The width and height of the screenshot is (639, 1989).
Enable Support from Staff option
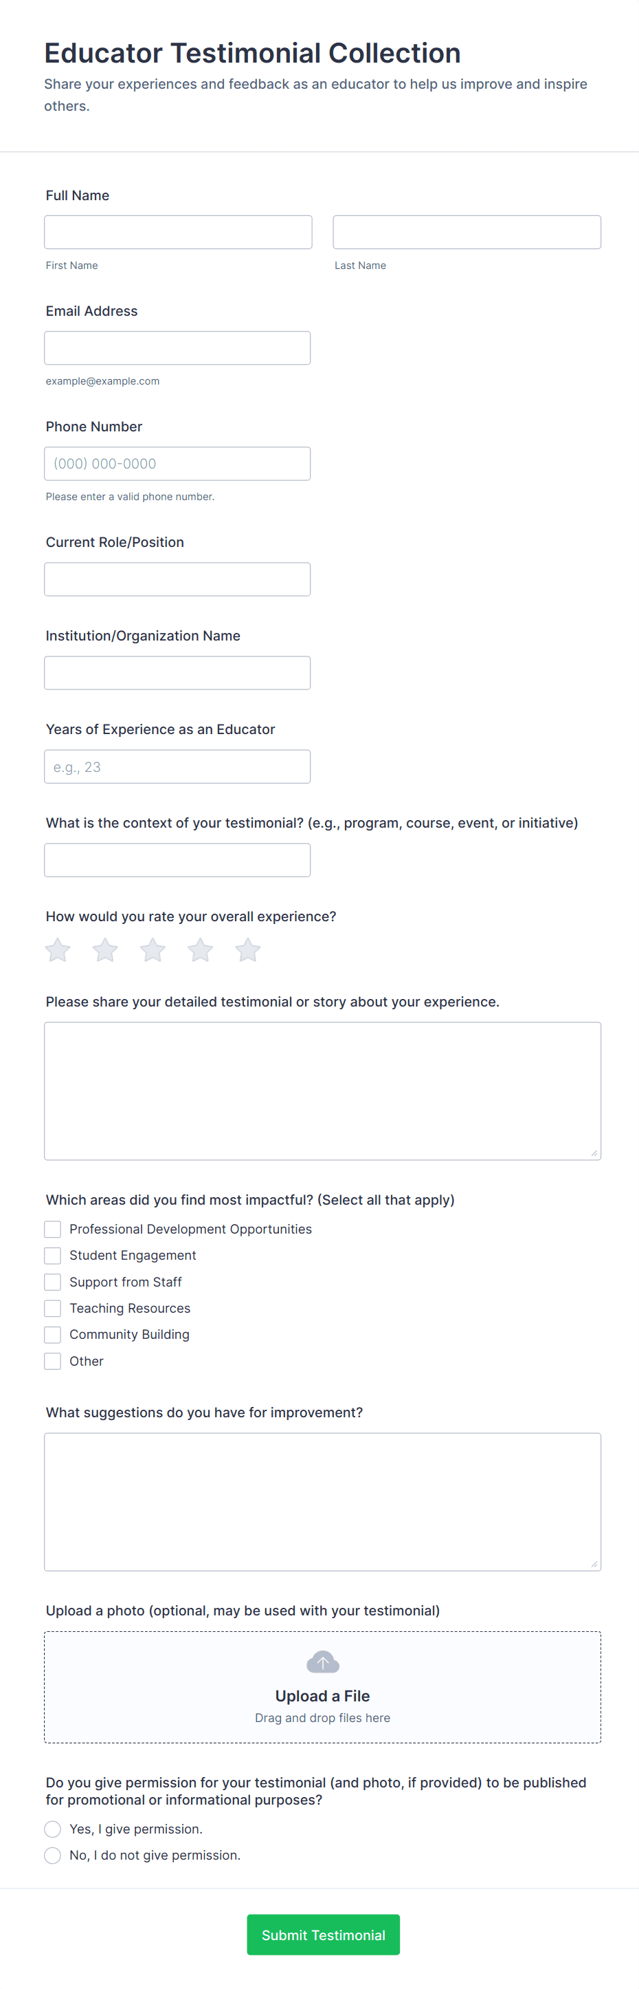coord(52,1282)
